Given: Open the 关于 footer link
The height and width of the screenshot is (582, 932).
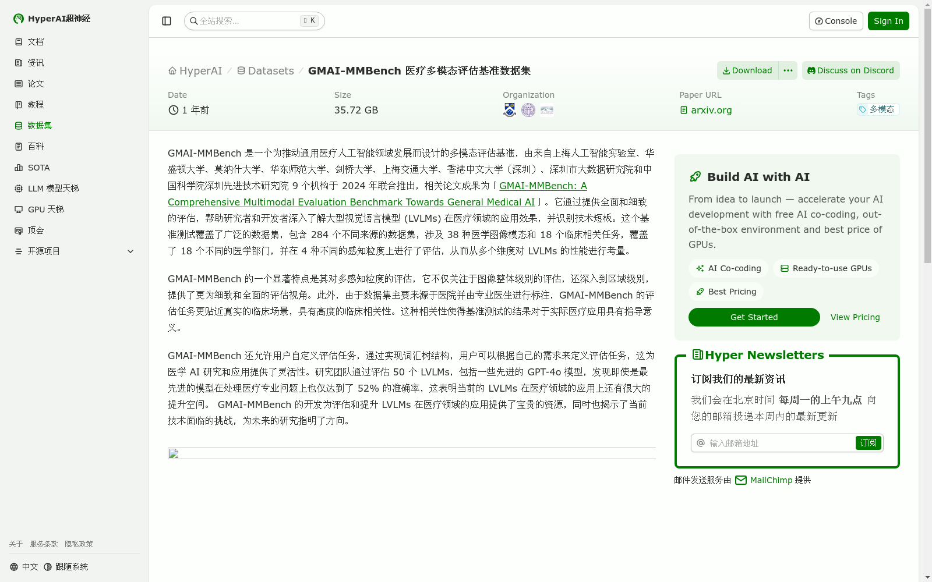Looking at the screenshot, I should (x=16, y=544).
